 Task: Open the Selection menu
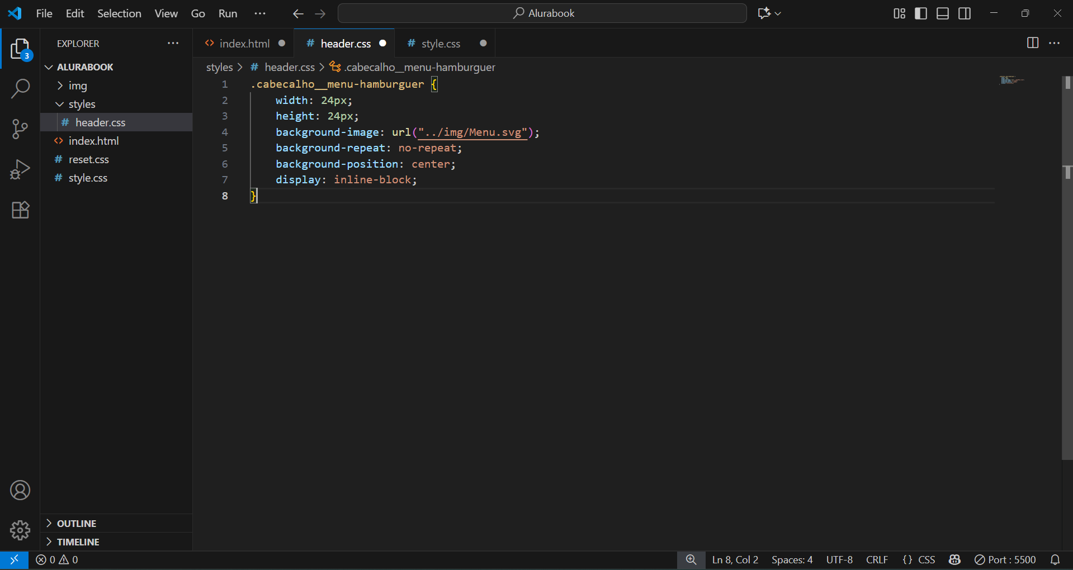coord(119,13)
